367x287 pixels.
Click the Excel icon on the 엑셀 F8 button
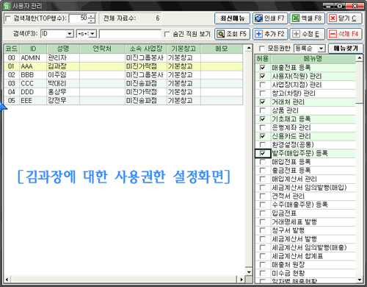[296, 18]
